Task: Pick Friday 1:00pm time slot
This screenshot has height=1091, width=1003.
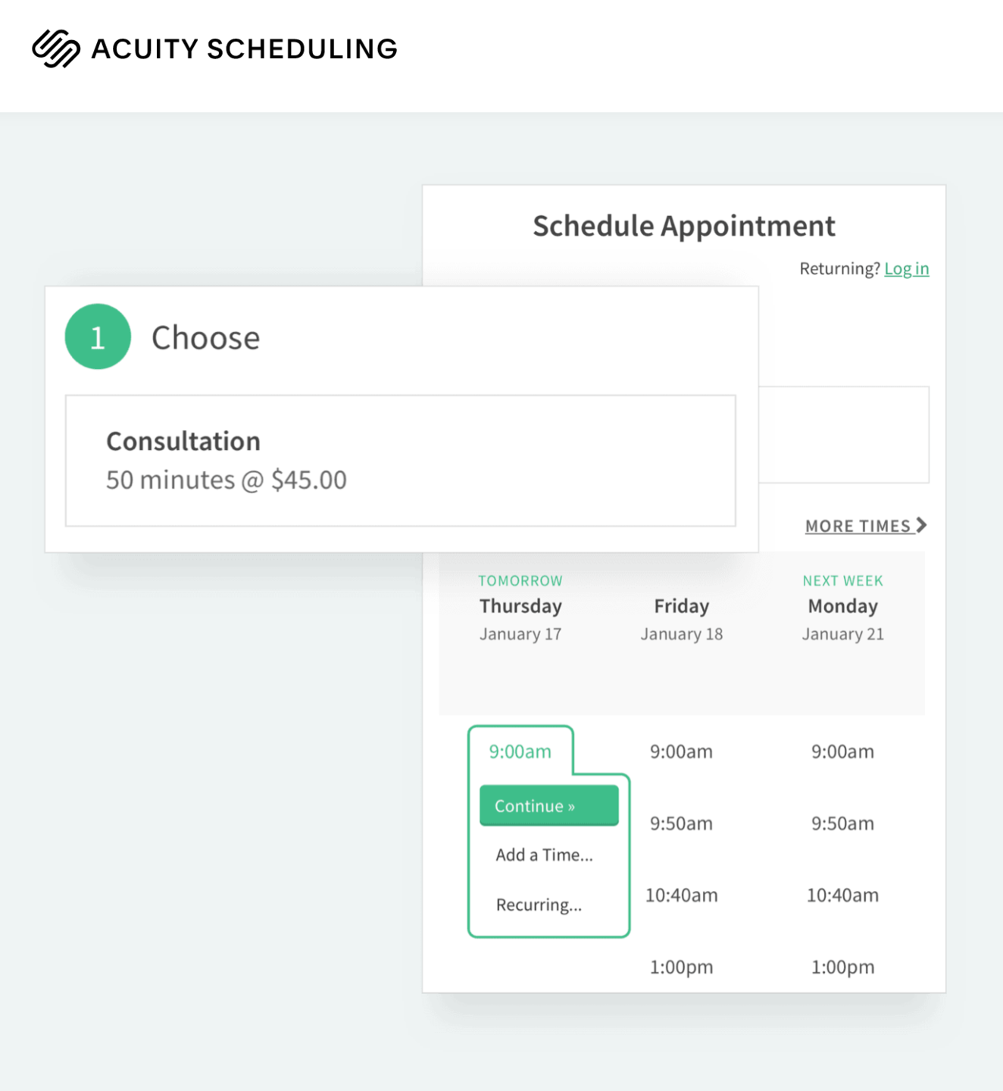Action: 682,967
